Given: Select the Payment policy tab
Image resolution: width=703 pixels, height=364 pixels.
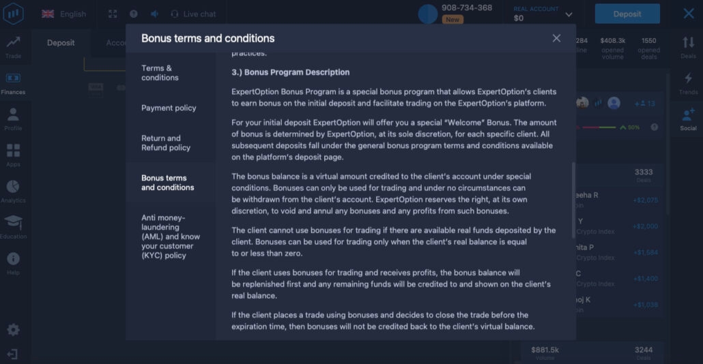Looking at the screenshot, I should (x=169, y=108).
